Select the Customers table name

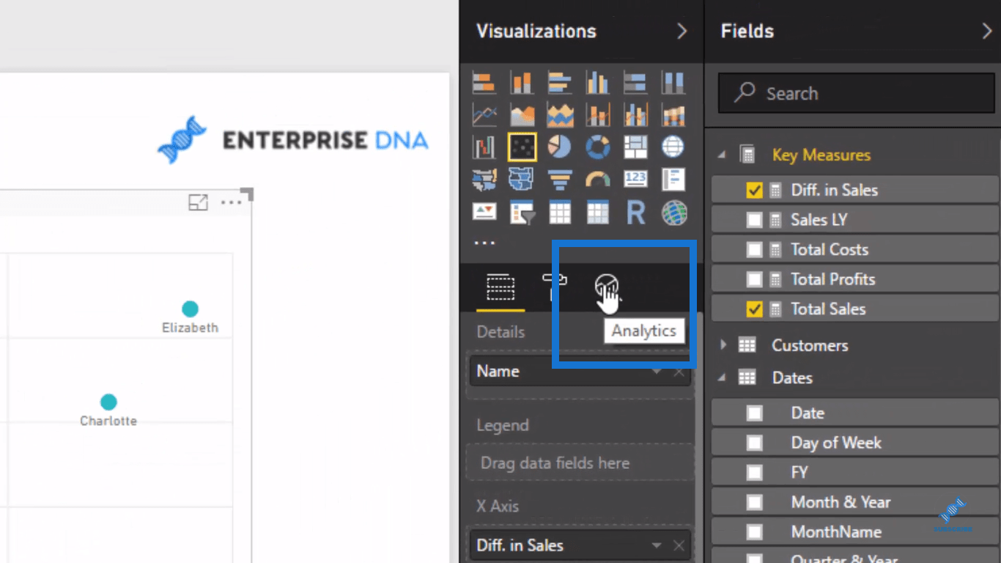pyautogui.click(x=810, y=345)
